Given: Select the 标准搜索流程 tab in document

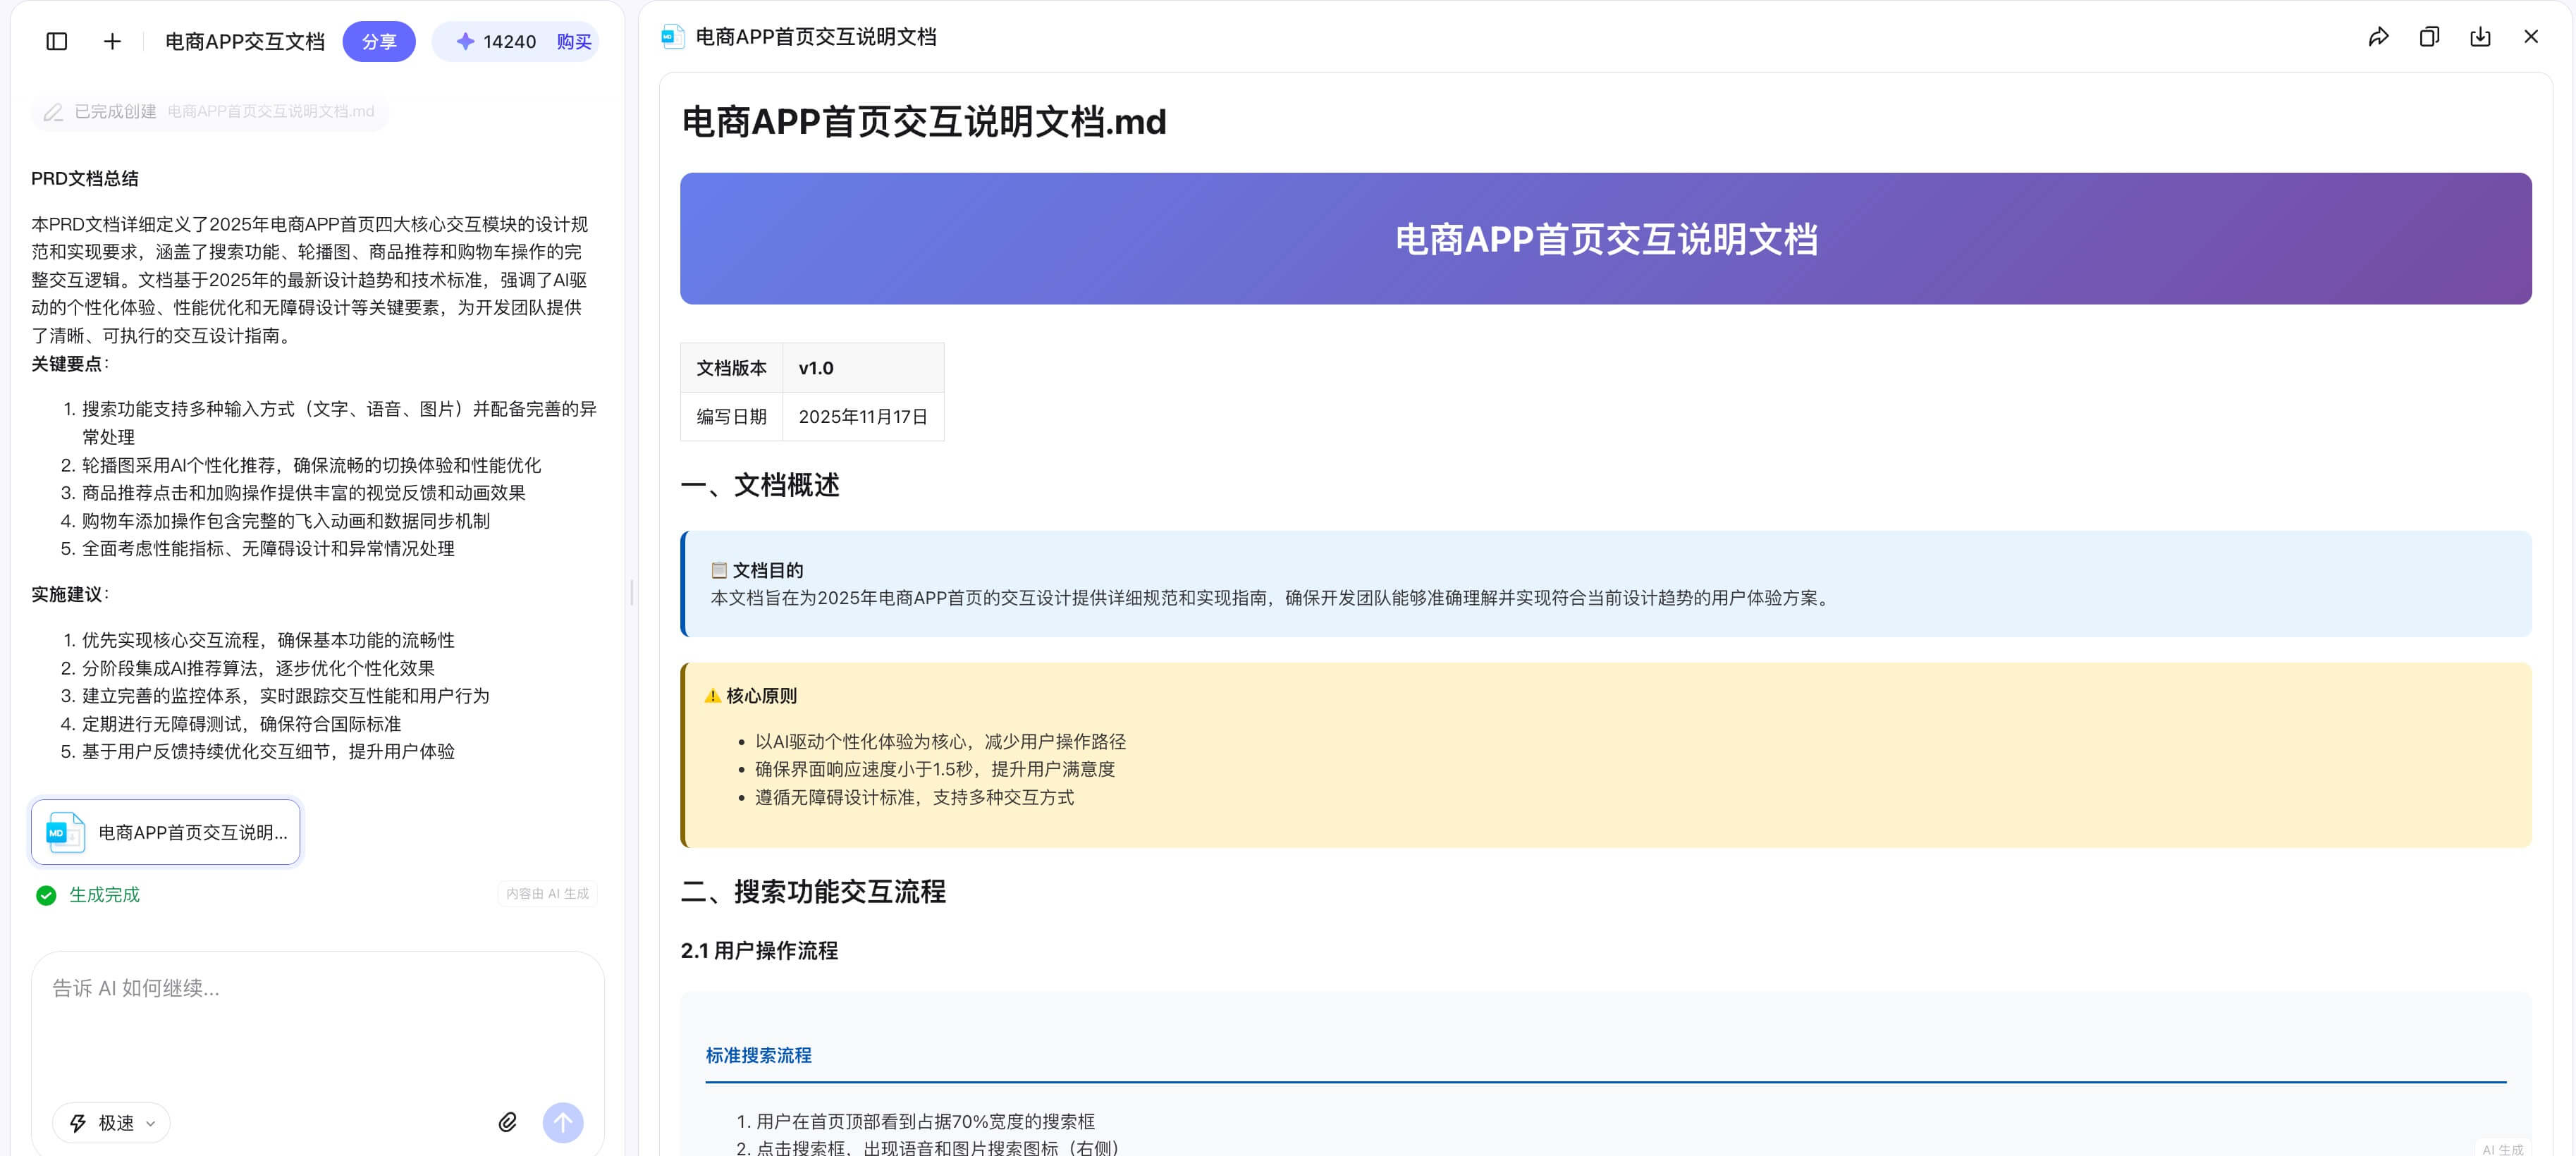Looking at the screenshot, I should coord(759,1055).
